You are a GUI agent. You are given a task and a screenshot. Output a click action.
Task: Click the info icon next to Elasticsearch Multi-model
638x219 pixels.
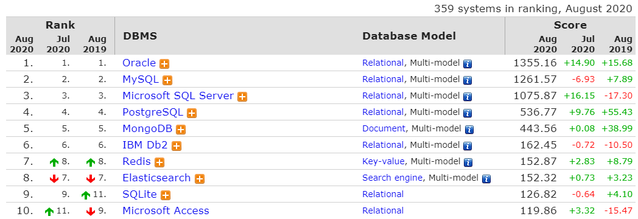pos(486,179)
